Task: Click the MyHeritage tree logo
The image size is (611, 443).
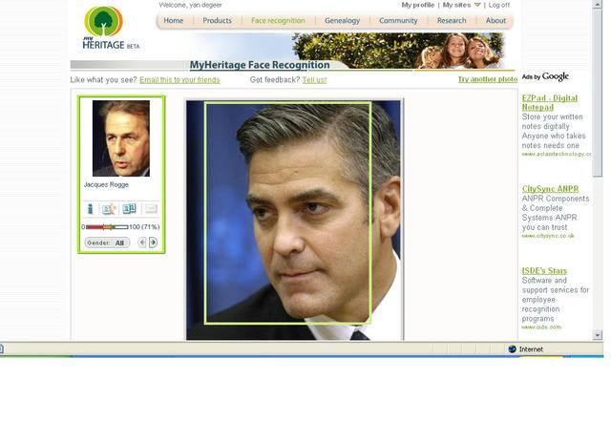Action: [x=104, y=21]
